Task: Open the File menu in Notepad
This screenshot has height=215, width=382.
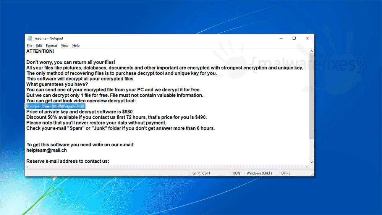Action: 29,45
